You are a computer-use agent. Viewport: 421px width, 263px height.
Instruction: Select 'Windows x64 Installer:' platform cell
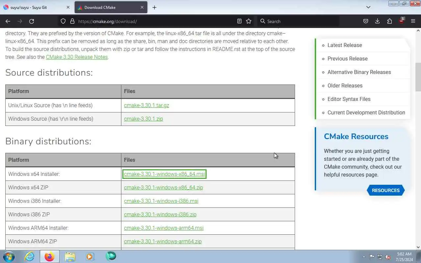[x=63, y=174]
